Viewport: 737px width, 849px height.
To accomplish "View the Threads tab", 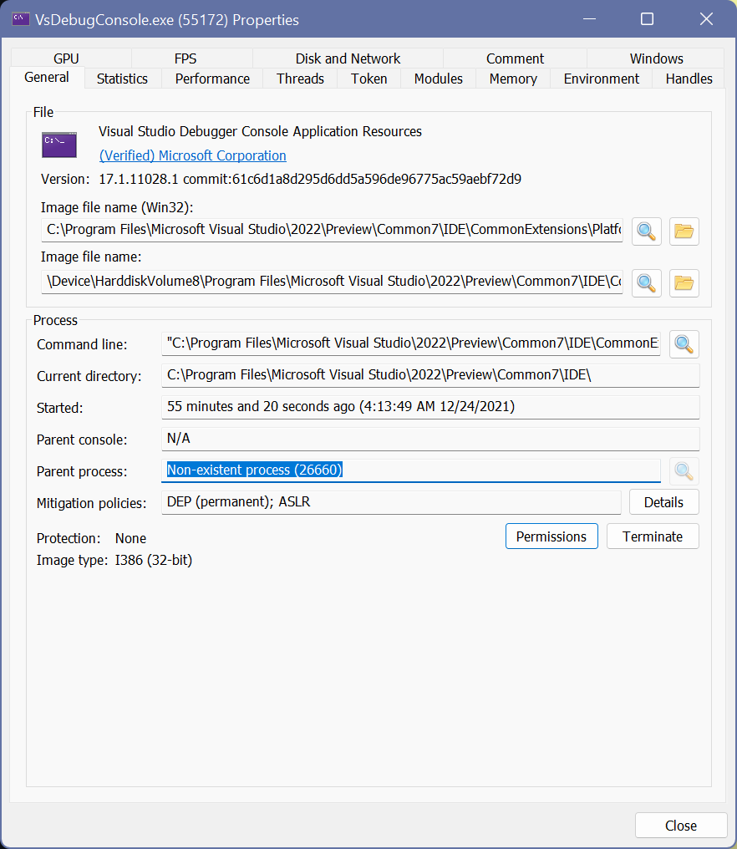I will tap(300, 79).
